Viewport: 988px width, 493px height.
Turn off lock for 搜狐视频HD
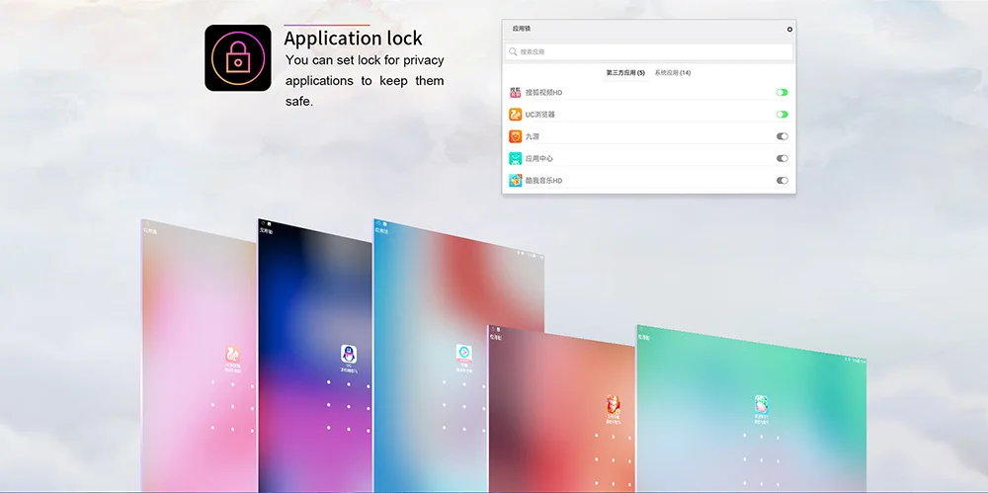pos(782,92)
